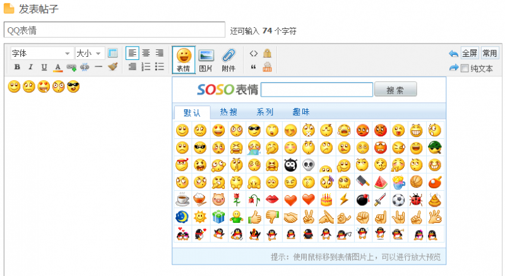Pick the soccer ball emoticon
The image size is (505, 276).
tap(398, 200)
